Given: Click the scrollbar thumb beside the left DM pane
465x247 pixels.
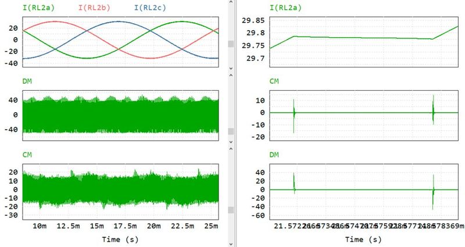Looking at the screenshot, I should [231, 131].
